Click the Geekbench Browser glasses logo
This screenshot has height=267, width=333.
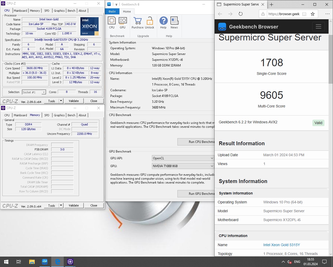point(222,27)
